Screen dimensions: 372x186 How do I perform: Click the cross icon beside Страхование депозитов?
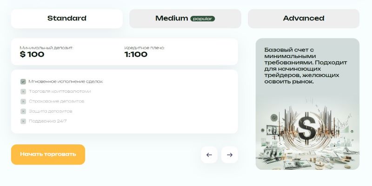coord(23,102)
